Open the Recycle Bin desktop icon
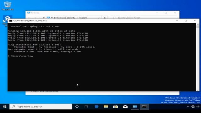Screen dimensions: 201x113 pyautogui.click(x=8, y=6)
